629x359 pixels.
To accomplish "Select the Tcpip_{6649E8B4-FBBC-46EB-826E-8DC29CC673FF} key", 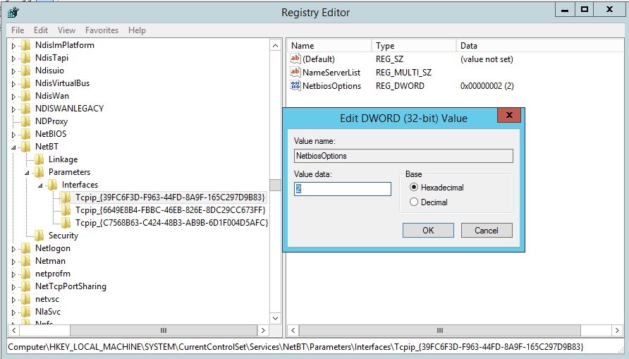I will coord(170,210).
